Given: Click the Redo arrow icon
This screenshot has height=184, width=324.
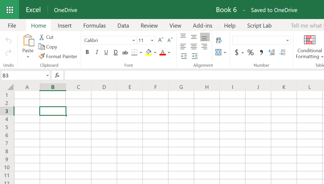Looking at the screenshot, I should (x=9, y=52).
